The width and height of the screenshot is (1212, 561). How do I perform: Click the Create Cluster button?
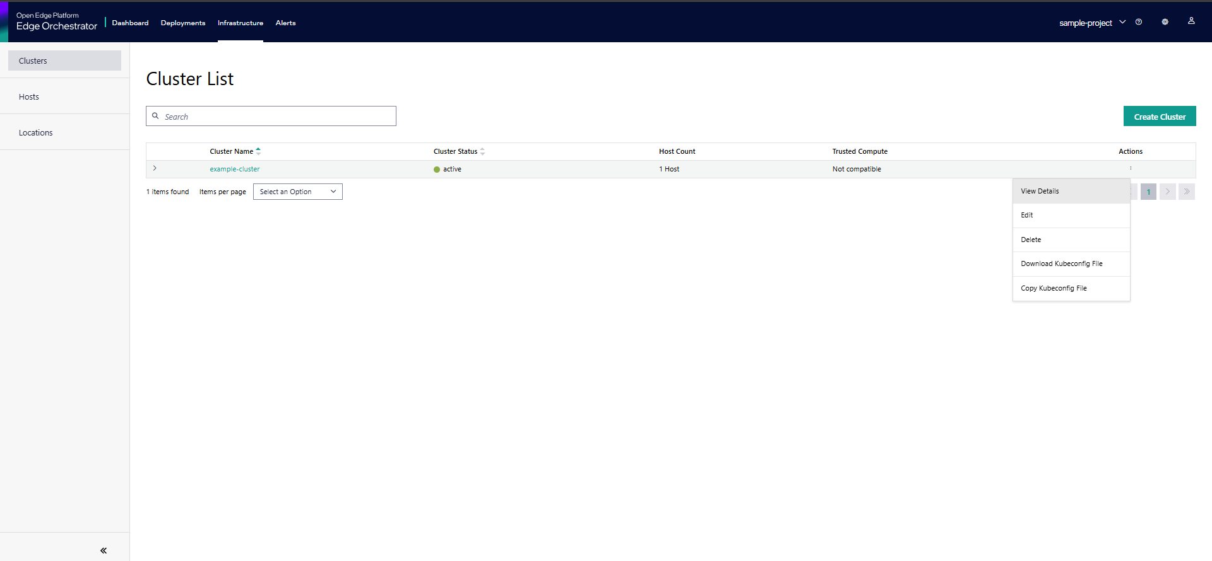click(1159, 117)
